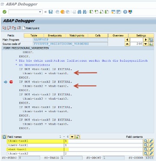Click the left arrow column scroll button
This screenshot has width=156, height=161.
[x=127, y=40]
